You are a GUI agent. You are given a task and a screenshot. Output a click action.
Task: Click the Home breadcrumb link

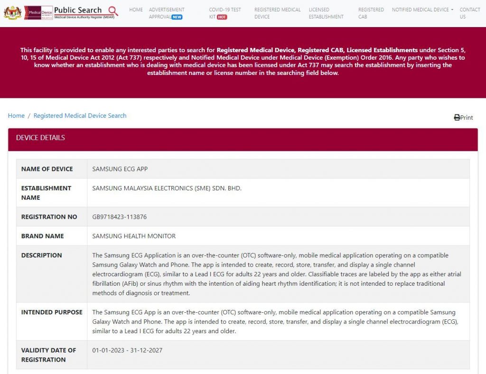(x=16, y=116)
